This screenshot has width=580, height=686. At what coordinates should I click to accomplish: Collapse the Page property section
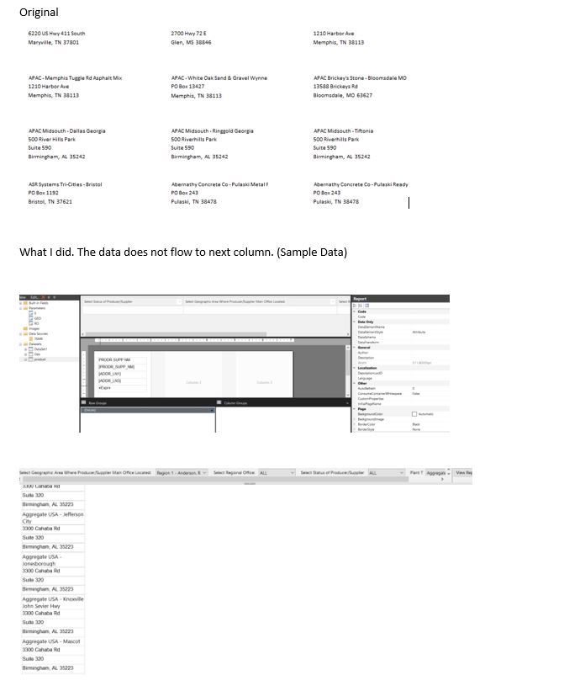[354, 409]
